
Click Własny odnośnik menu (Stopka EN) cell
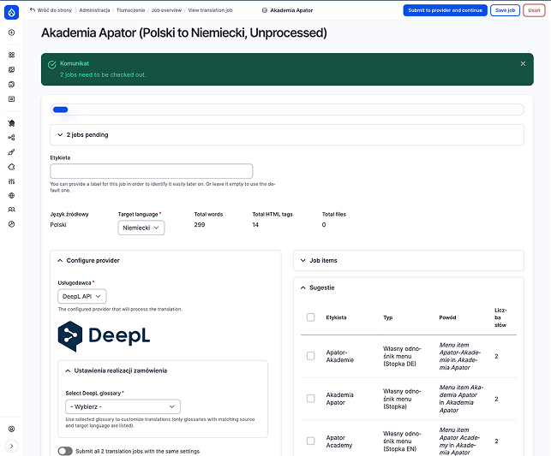click(x=402, y=441)
